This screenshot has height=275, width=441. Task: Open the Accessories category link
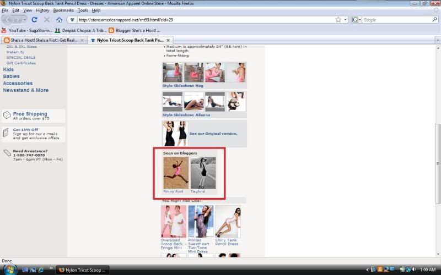(x=18, y=84)
